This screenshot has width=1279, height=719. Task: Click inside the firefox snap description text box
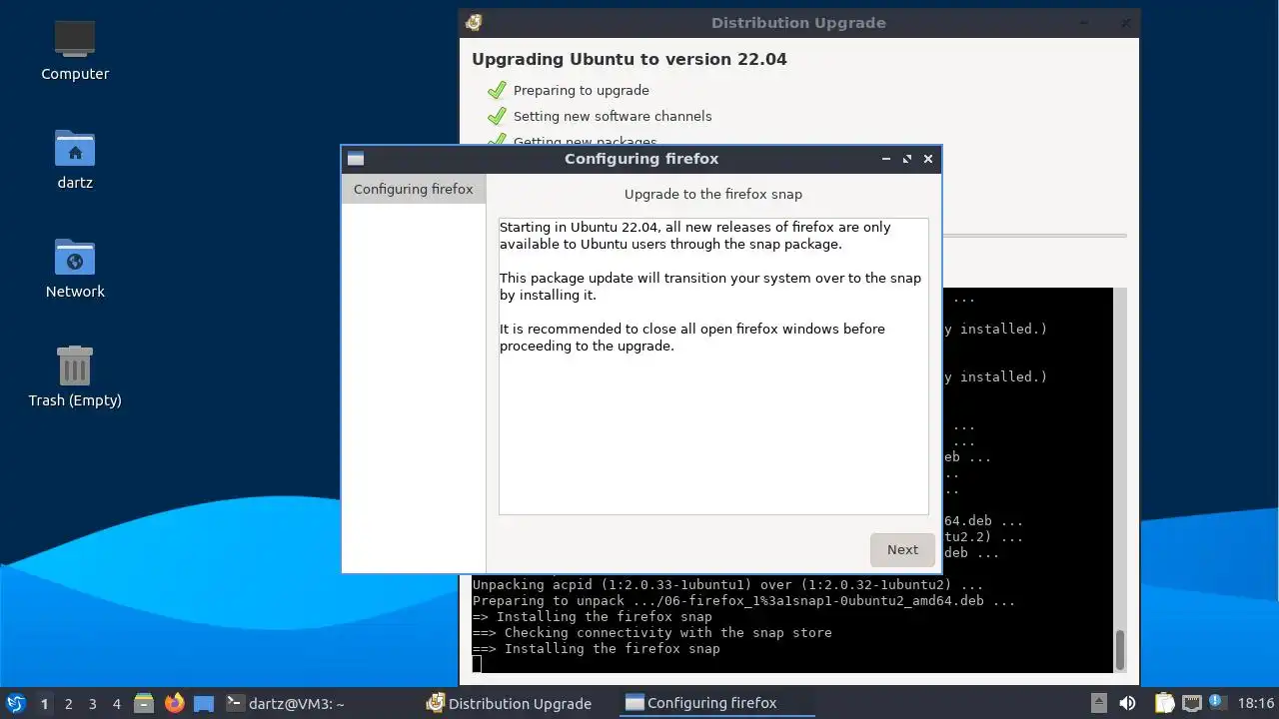point(713,365)
